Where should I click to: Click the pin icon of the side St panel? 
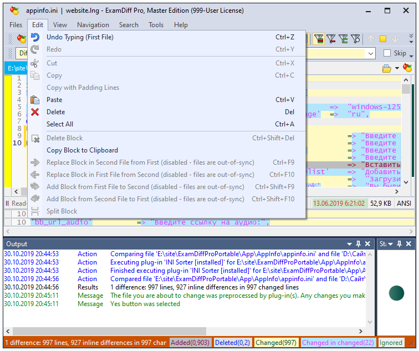point(399,244)
